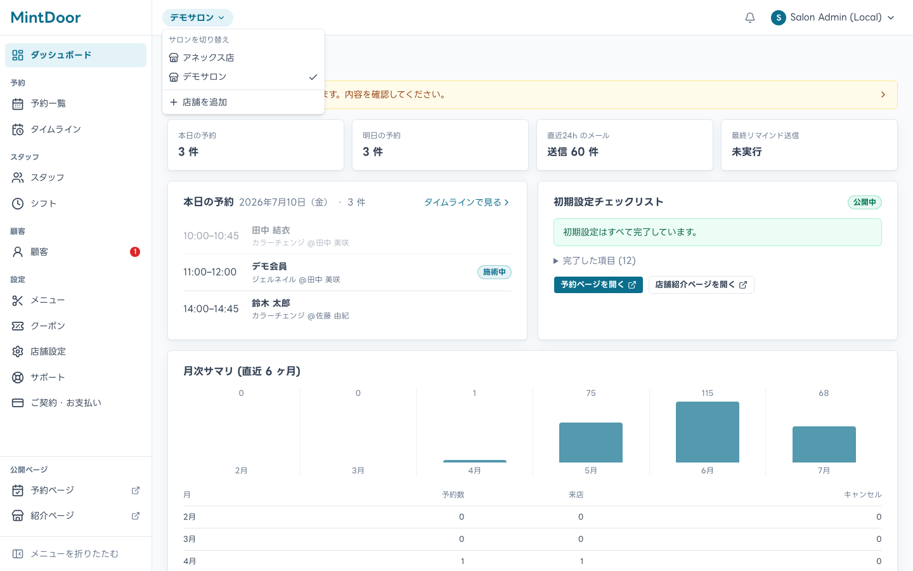Open 予約一覧 calendar icon in sidebar
Image resolution: width=913 pixels, height=571 pixels.
(18, 103)
